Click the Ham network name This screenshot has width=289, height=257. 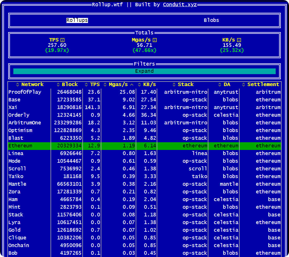13,199
